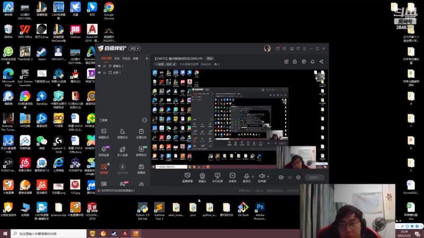The height and width of the screenshot is (238, 424).
Task: Open the greyed download tool in toolbox
Action: click(122, 169)
